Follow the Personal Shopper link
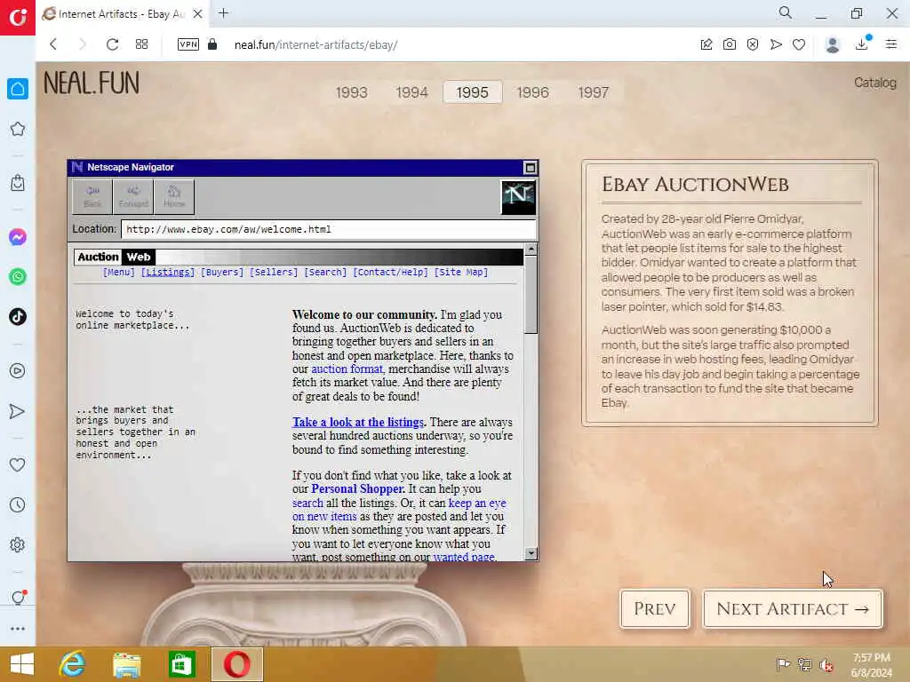This screenshot has width=910, height=682. pos(357,489)
